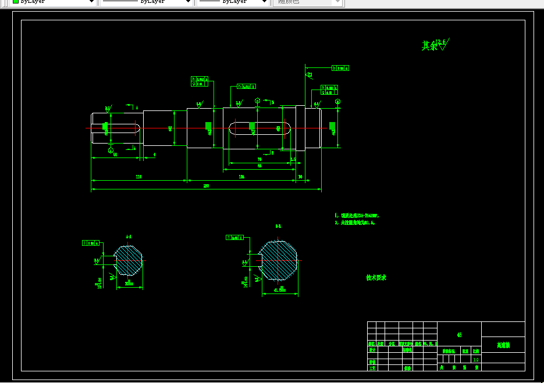Select the keyway slot on left shaft end

pos(116,128)
